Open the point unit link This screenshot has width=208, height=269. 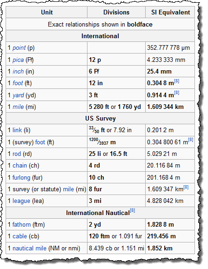pyautogui.click(x=19, y=47)
